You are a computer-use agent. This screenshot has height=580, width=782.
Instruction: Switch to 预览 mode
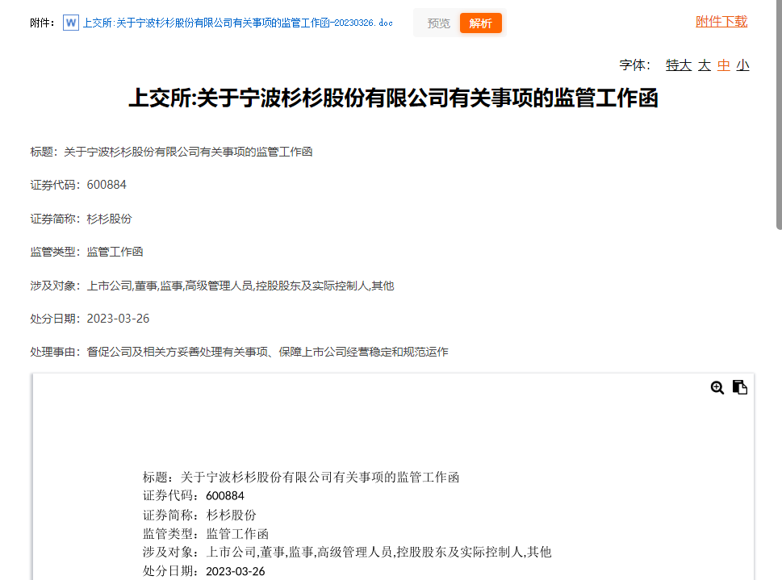(438, 23)
